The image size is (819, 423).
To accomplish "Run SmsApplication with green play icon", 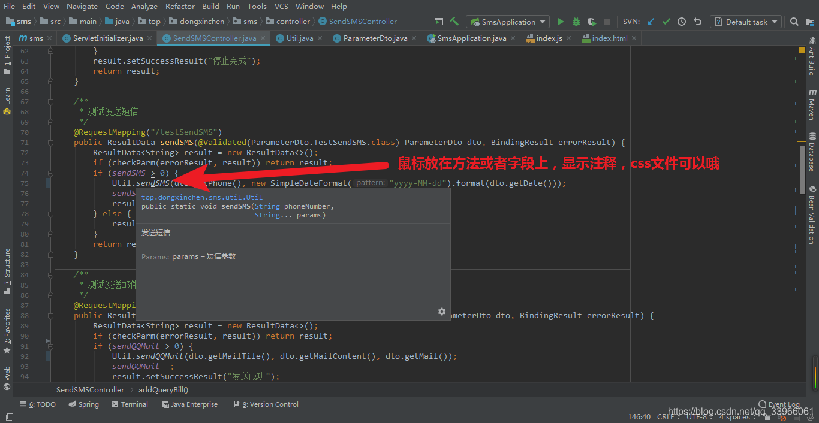I will pyautogui.click(x=561, y=22).
